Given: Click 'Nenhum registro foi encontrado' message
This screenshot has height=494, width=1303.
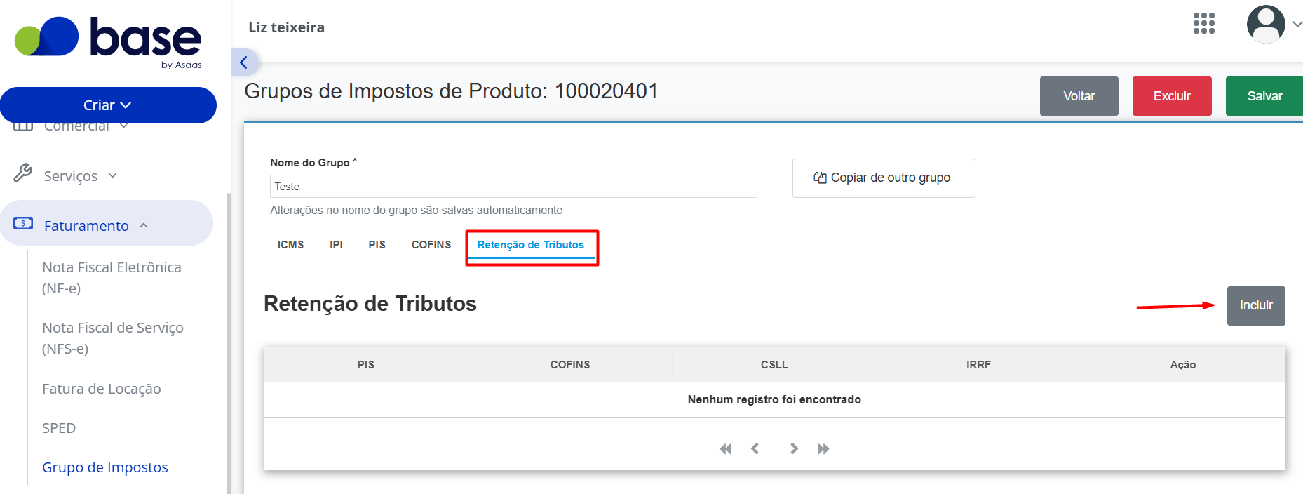Looking at the screenshot, I should coord(774,400).
